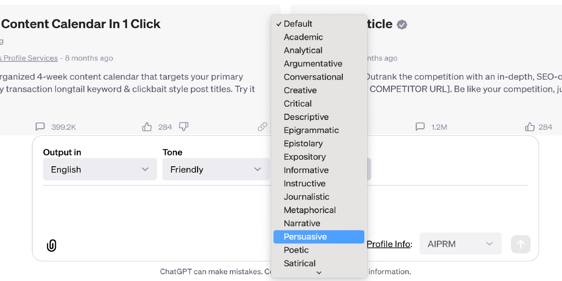Click the paperclip attach file icon
562x281 pixels.
[52, 245]
